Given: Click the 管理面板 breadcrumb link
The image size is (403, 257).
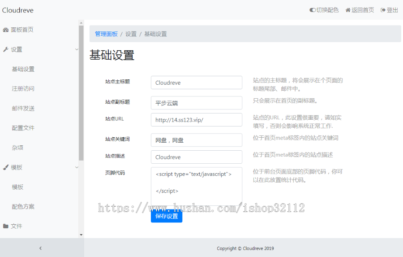Looking at the screenshot, I should pyautogui.click(x=106, y=34).
